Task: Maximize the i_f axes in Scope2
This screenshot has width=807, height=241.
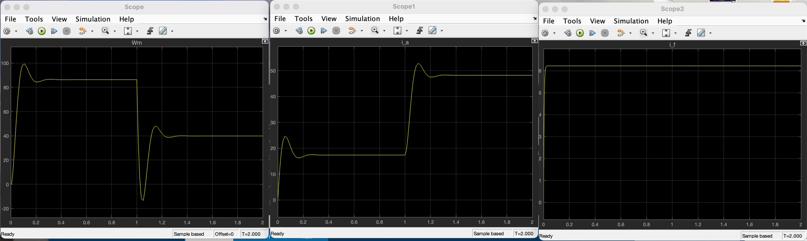Action: coord(803,43)
